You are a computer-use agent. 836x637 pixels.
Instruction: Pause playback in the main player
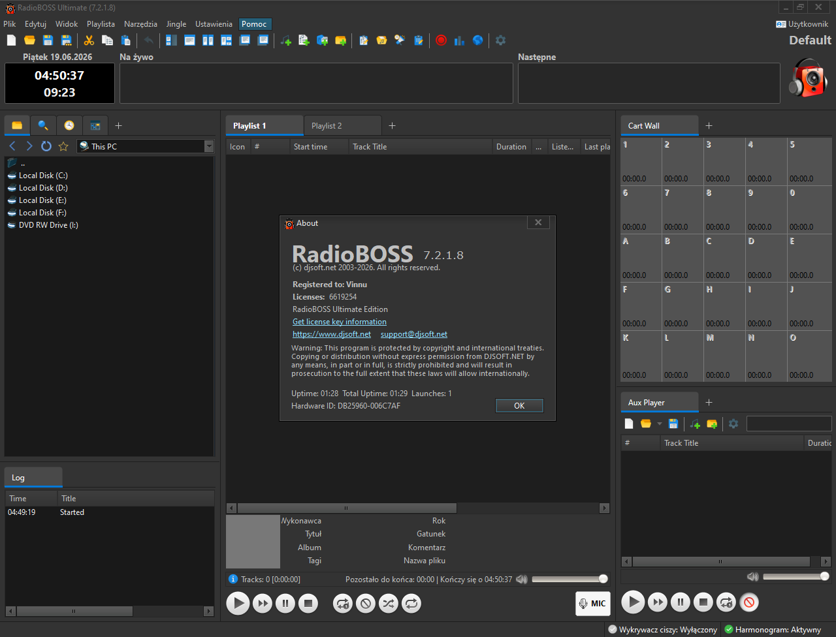[285, 604]
